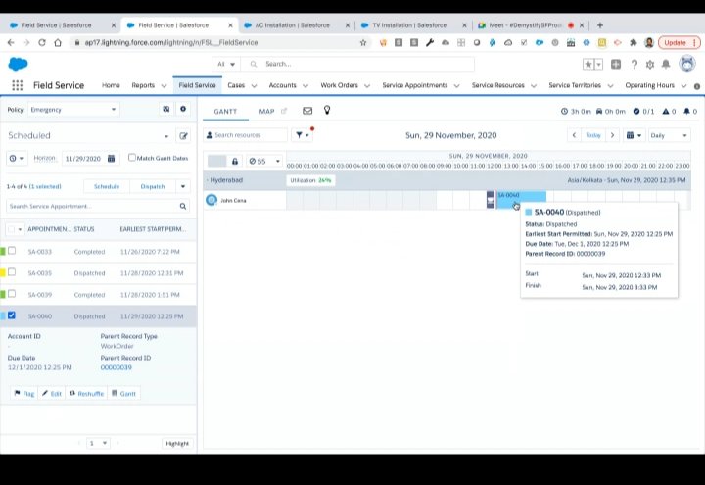The image size is (705, 485).
Task: Open the App Launcher grid icon
Action: [x=17, y=85]
